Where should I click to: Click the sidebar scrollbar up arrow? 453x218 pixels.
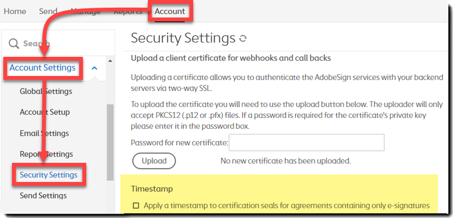(x=110, y=61)
